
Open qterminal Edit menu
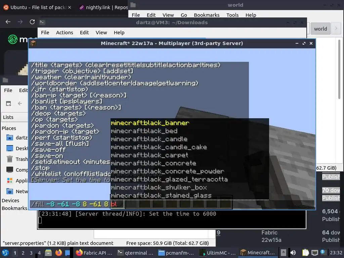pos(84,33)
